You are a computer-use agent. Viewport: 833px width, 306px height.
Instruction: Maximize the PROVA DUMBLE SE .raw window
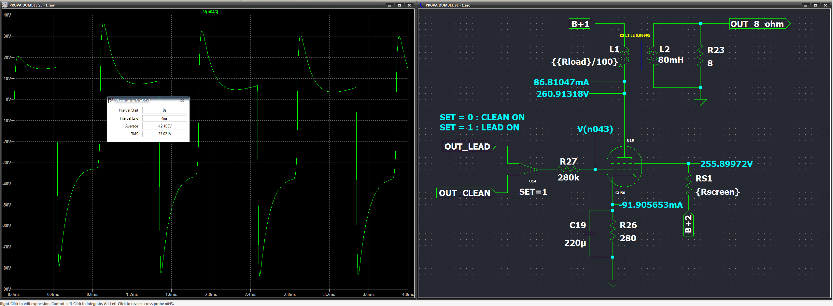tap(399, 5)
